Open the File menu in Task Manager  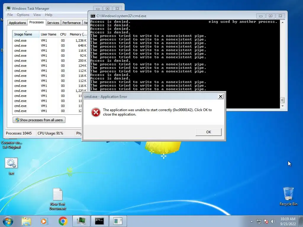point(10,15)
